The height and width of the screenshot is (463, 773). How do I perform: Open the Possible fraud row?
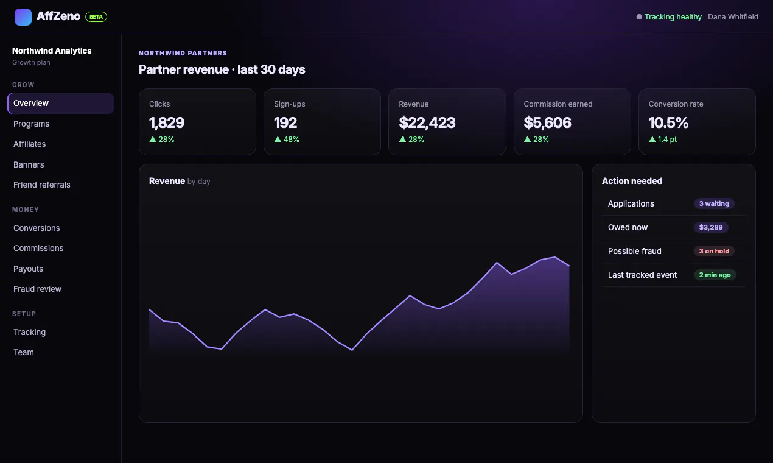pyautogui.click(x=674, y=251)
